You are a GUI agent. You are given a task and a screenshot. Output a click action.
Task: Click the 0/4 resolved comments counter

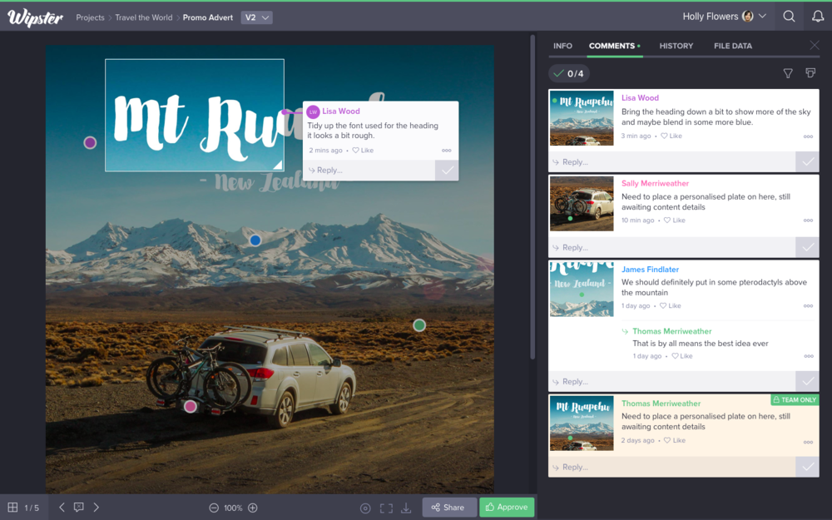tap(569, 73)
